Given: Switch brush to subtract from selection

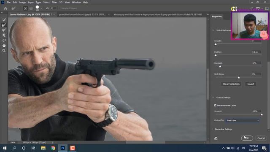Looking at the screenshot, I should [x=31, y=8].
